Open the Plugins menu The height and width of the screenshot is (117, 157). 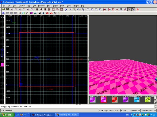pos(76,6)
